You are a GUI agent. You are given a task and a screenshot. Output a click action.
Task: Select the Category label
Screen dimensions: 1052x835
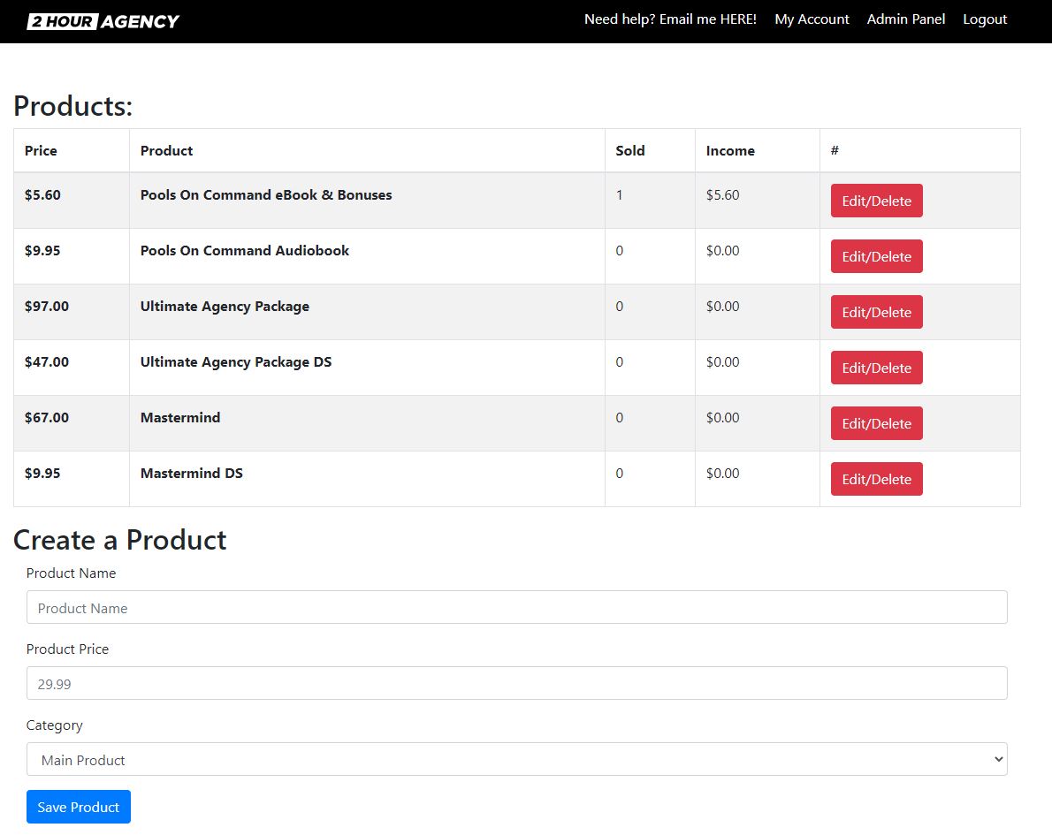pyautogui.click(x=54, y=725)
